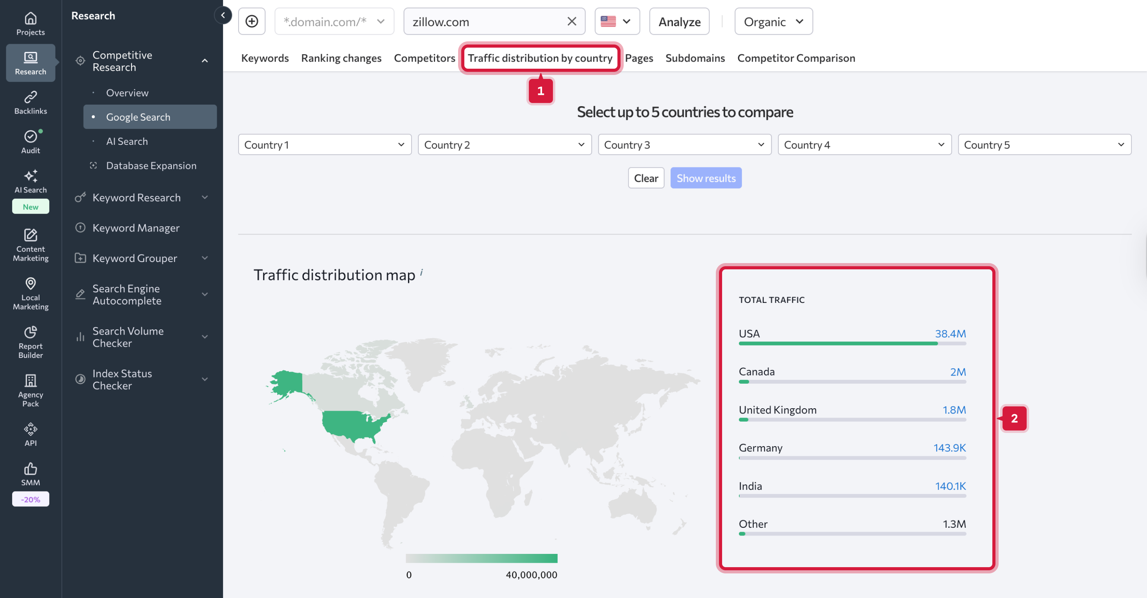1147x598 pixels.
Task: Collapse Competitive Research section
Action: click(204, 61)
